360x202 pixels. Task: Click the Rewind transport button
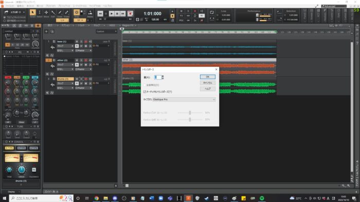click(100, 14)
